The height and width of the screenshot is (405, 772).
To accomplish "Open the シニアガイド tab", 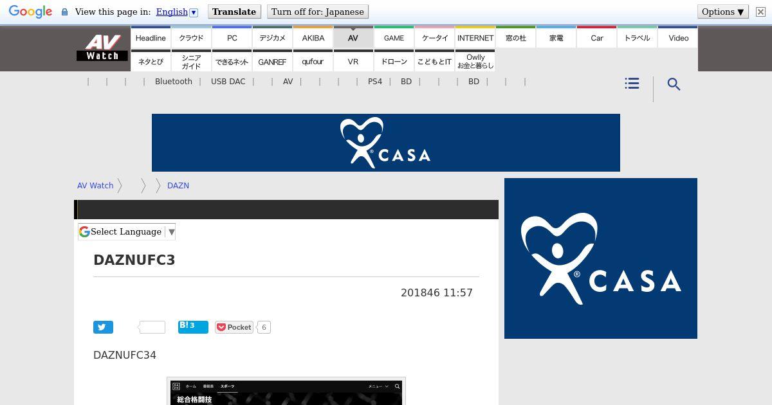I will [191, 61].
